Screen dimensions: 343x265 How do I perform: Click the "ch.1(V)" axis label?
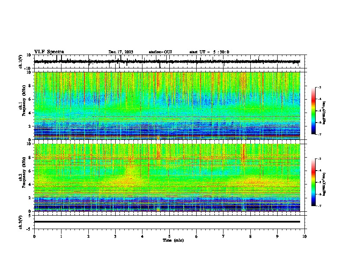coord(21,61)
